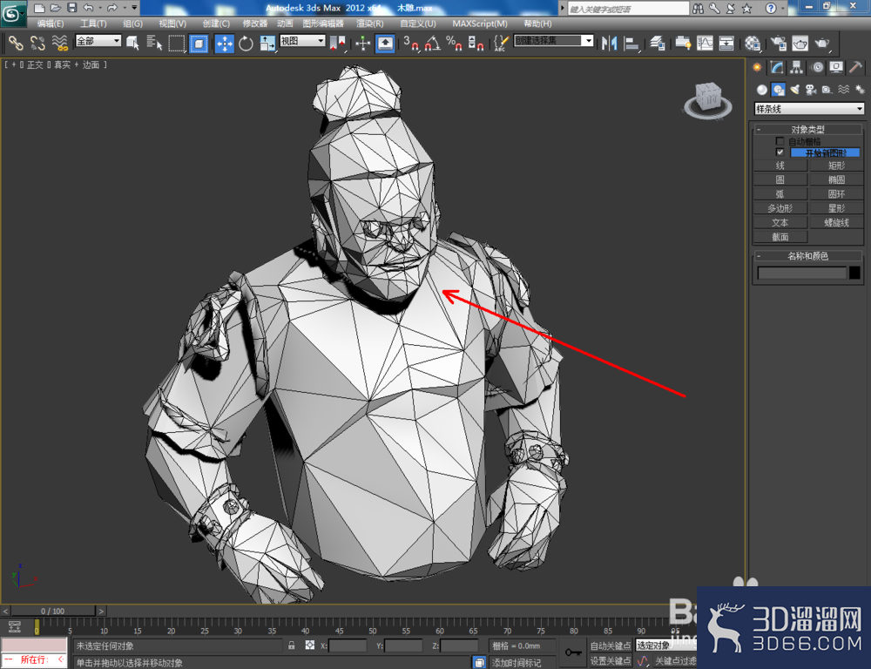Uncheck the 开始新图形 checkbox
The image size is (871, 669).
point(780,152)
